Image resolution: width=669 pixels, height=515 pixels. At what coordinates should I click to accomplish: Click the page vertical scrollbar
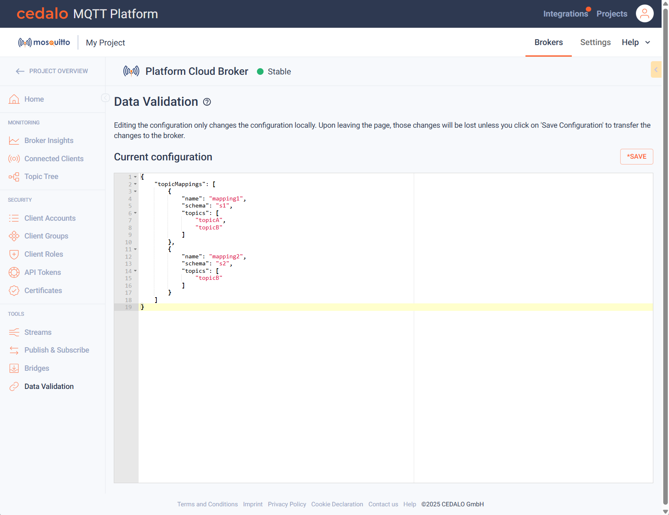coord(665,256)
